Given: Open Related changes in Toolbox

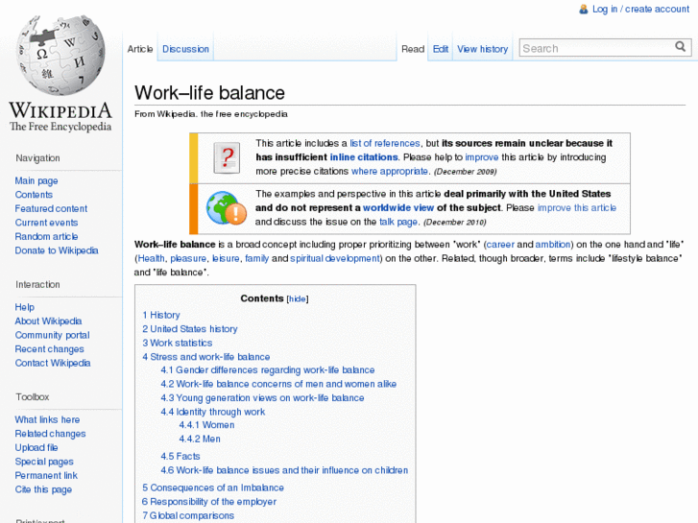Looking at the screenshot, I should pos(50,434).
